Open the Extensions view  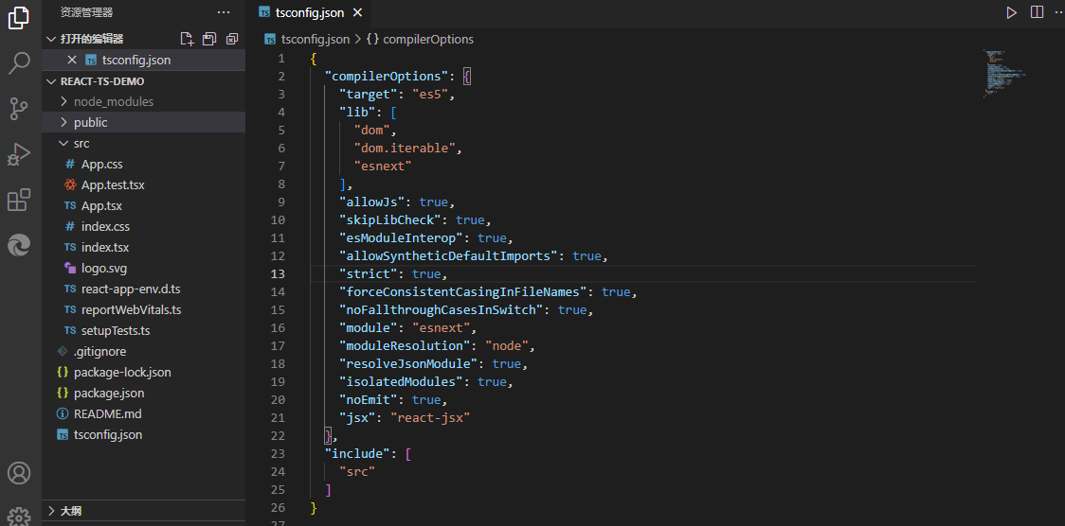click(x=19, y=200)
